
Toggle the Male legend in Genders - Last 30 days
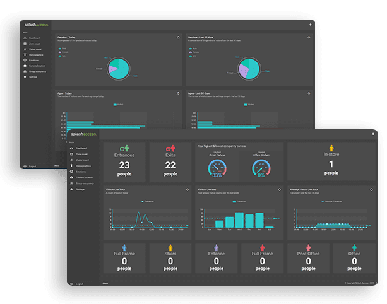point(193,49)
